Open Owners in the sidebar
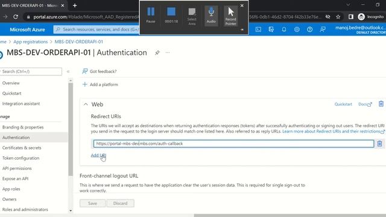 click(10, 200)
